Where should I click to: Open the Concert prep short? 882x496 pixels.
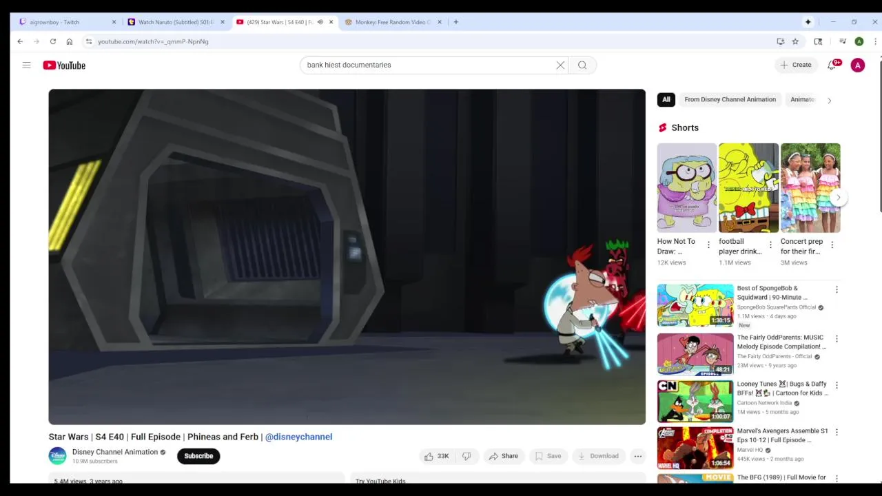tap(810, 188)
